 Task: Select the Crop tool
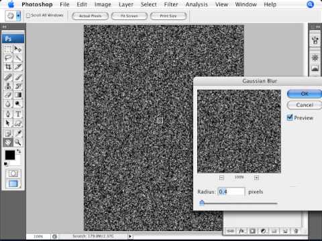(8, 67)
